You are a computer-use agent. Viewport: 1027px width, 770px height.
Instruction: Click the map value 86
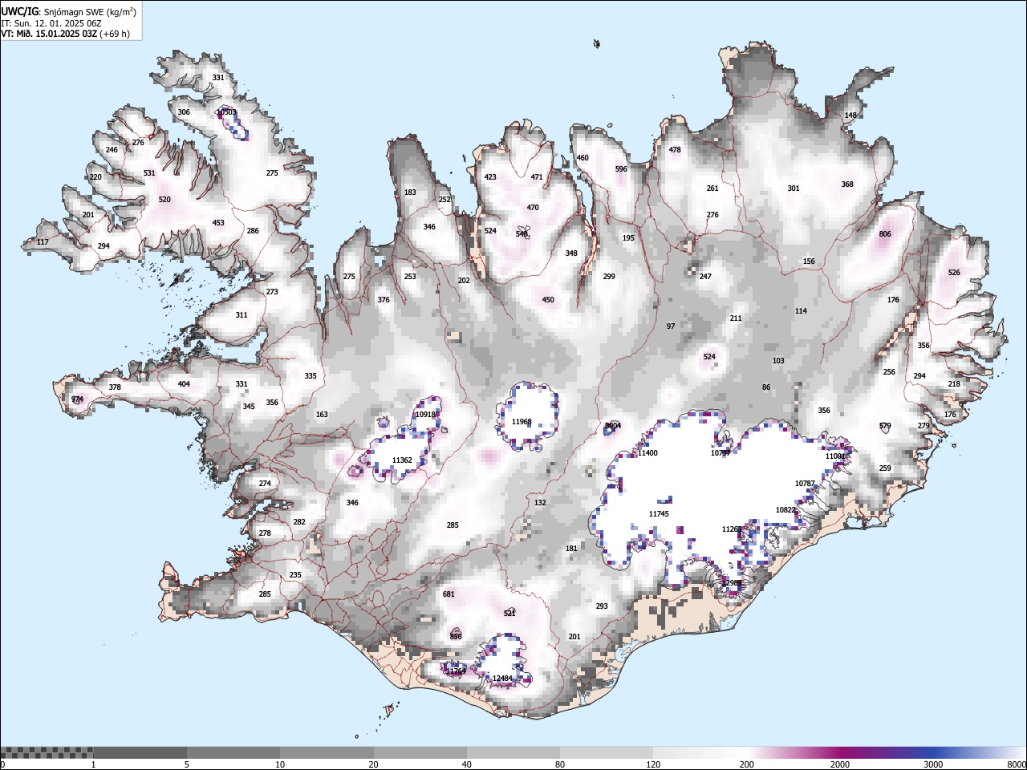click(766, 387)
